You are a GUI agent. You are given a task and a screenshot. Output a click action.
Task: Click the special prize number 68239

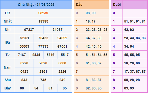pyautogui.click(x=43, y=13)
